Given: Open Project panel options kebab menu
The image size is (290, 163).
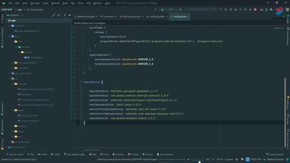Looking at the screenshot, I should [x=64, y=15].
